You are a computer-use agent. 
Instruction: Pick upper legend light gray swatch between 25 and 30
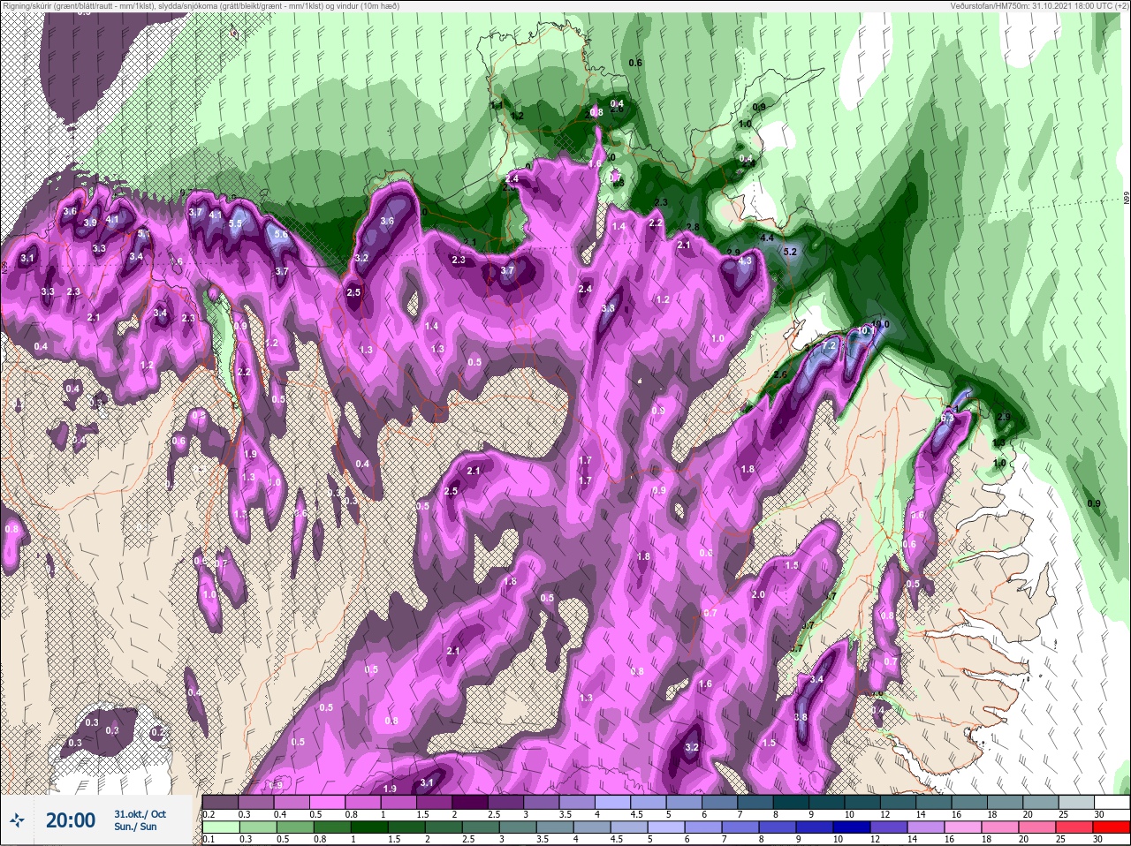point(1075,802)
